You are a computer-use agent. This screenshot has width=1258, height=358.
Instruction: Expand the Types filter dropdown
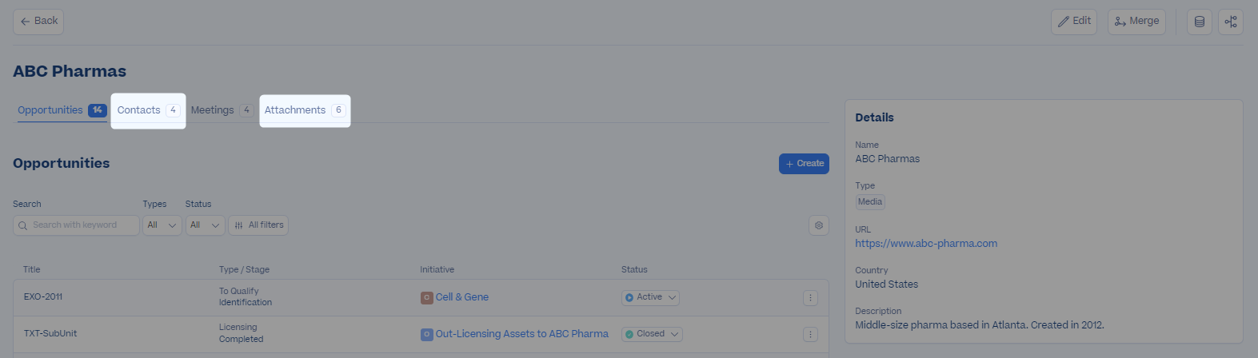[162, 225]
